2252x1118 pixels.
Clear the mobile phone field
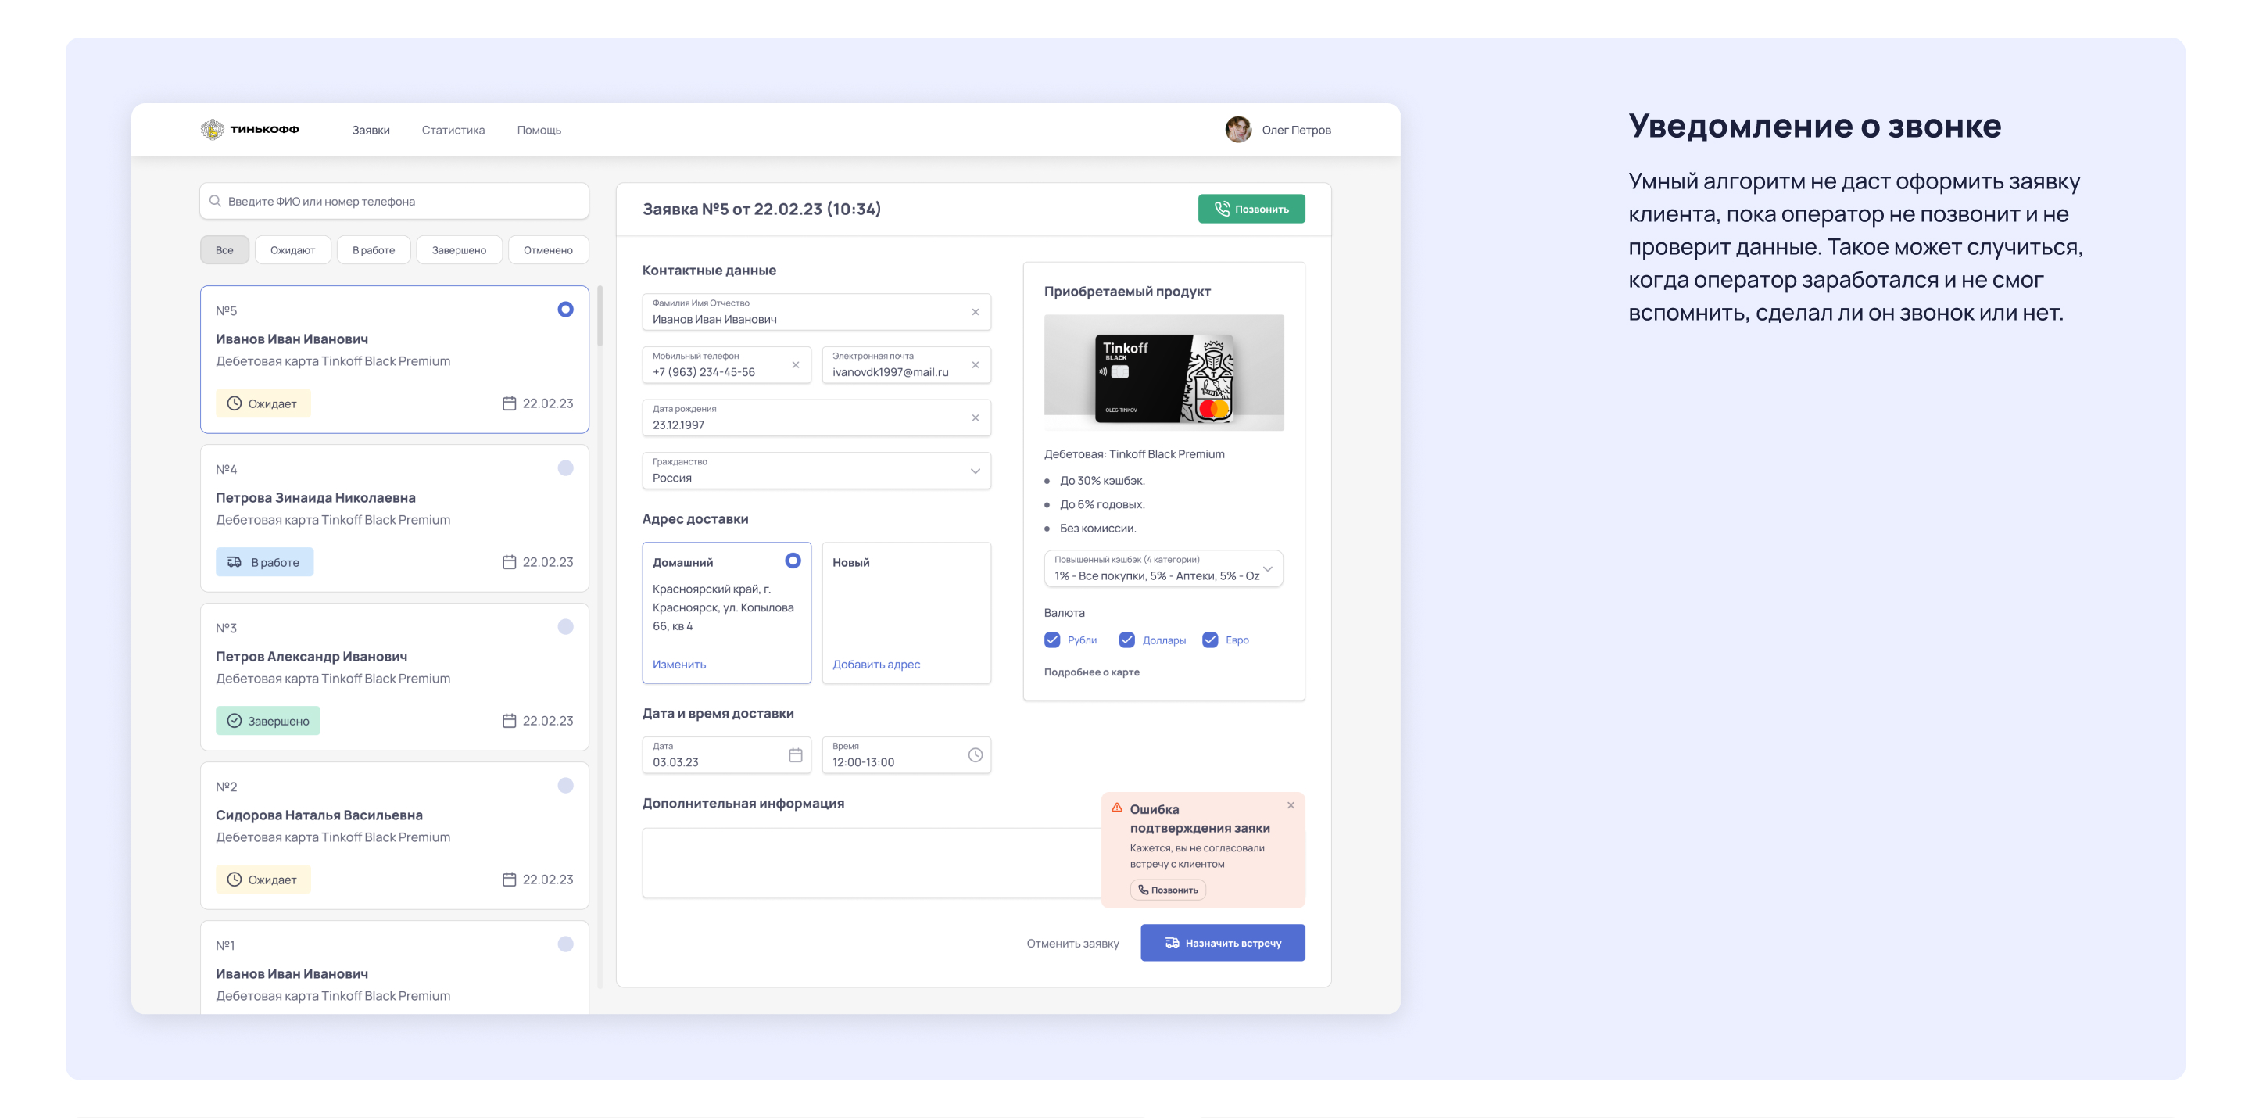tap(795, 364)
